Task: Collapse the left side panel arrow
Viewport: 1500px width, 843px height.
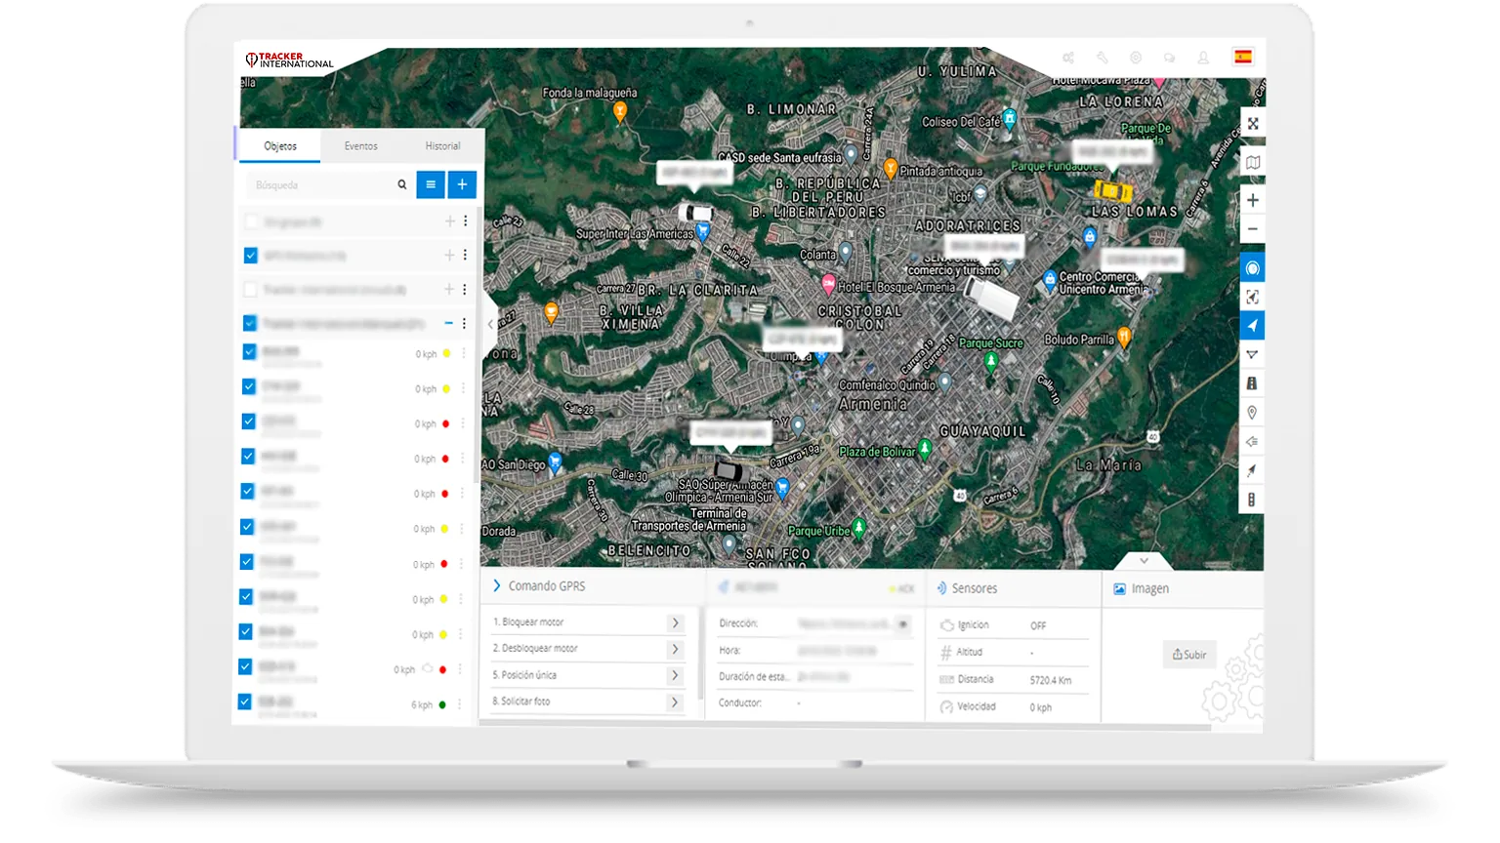Action: [x=490, y=325]
